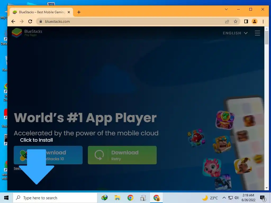Viewport: 271px width, 203px height.
Task: Click the pink dragon game icon
Action: (212, 167)
